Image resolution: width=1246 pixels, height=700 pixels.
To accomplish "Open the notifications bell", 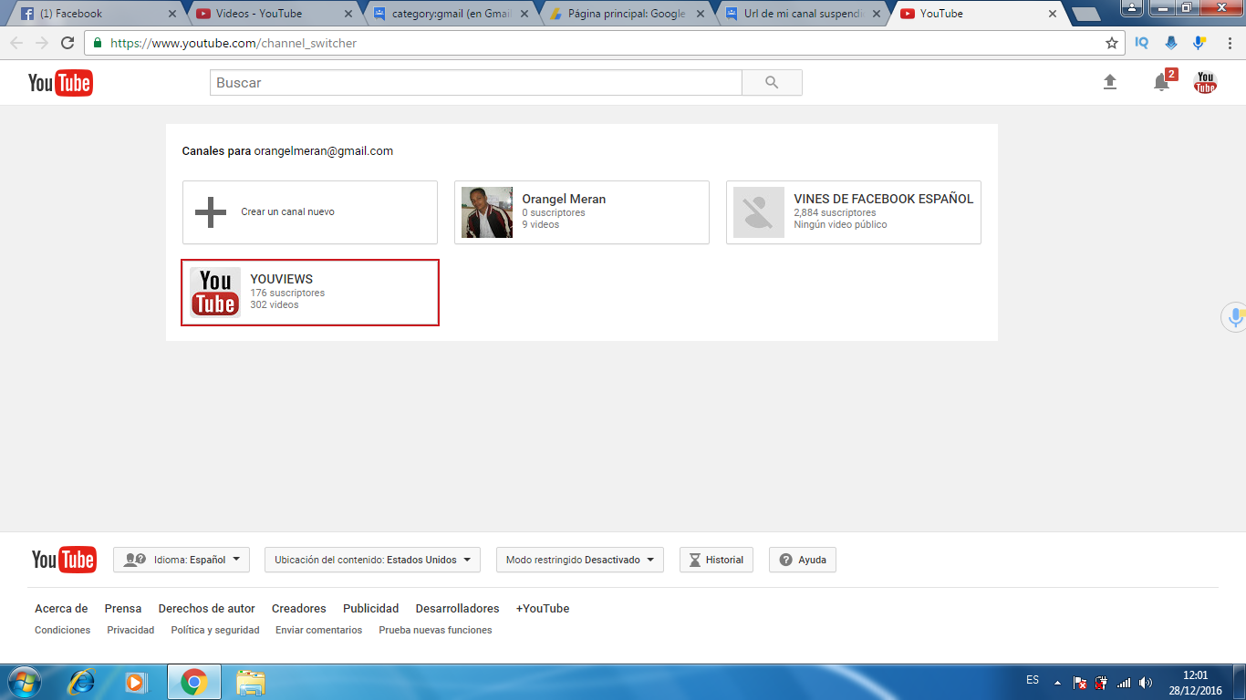I will (x=1161, y=82).
